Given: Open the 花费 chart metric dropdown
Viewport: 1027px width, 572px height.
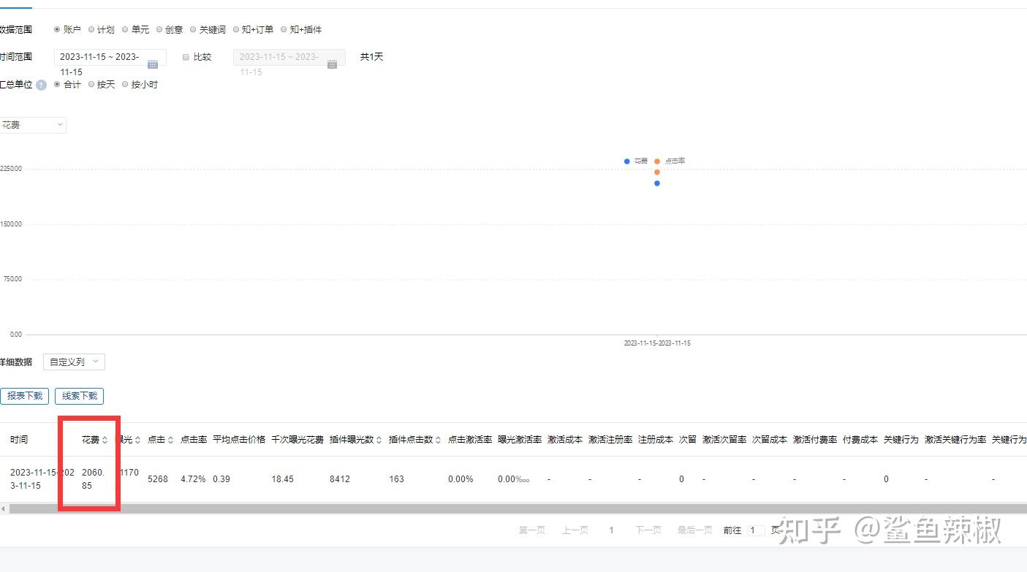Looking at the screenshot, I should pos(32,125).
